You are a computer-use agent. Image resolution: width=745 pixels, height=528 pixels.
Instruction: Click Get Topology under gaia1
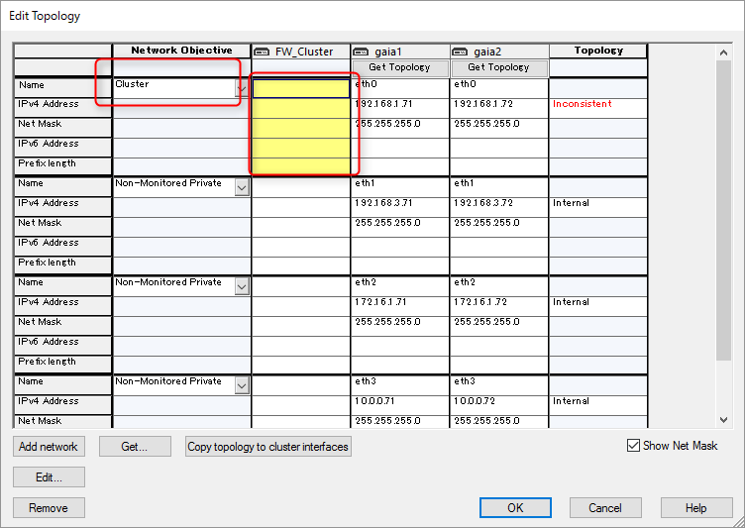click(400, 67)
